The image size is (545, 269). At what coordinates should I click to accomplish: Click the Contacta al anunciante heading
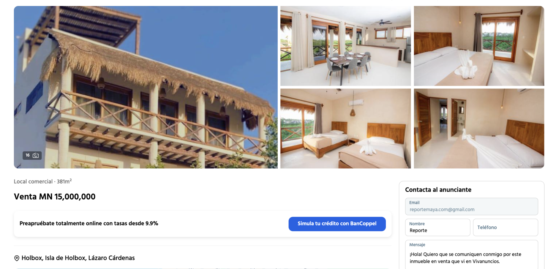(438, 190)
